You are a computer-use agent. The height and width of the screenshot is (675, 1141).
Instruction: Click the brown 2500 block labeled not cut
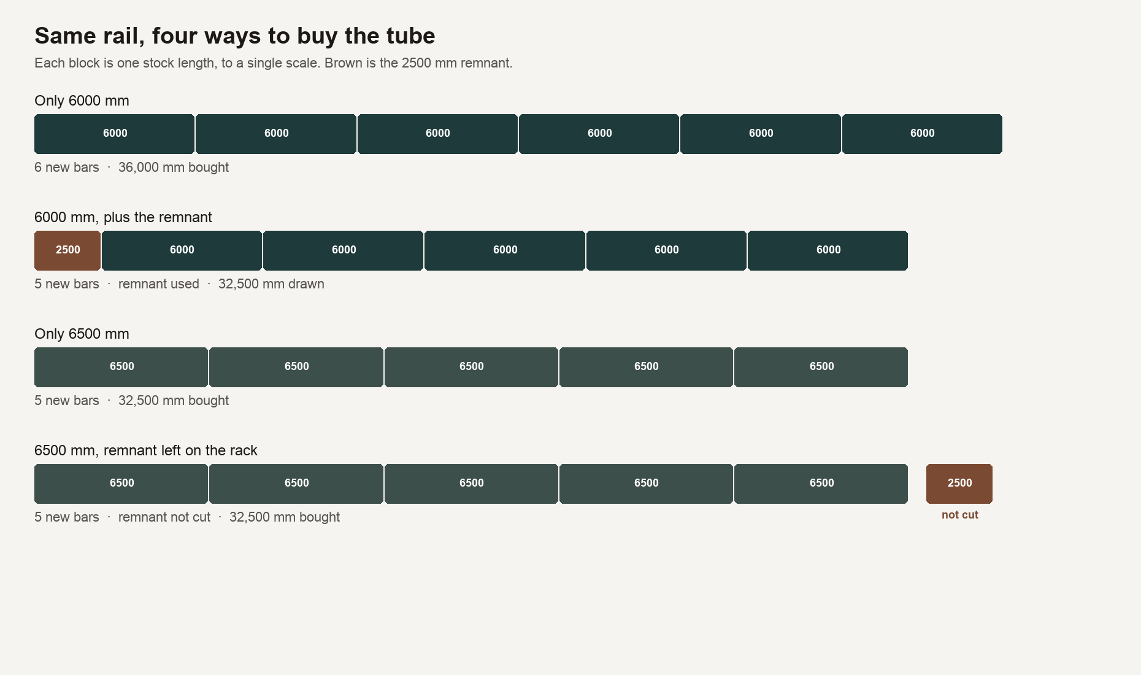tap(959, 484)
